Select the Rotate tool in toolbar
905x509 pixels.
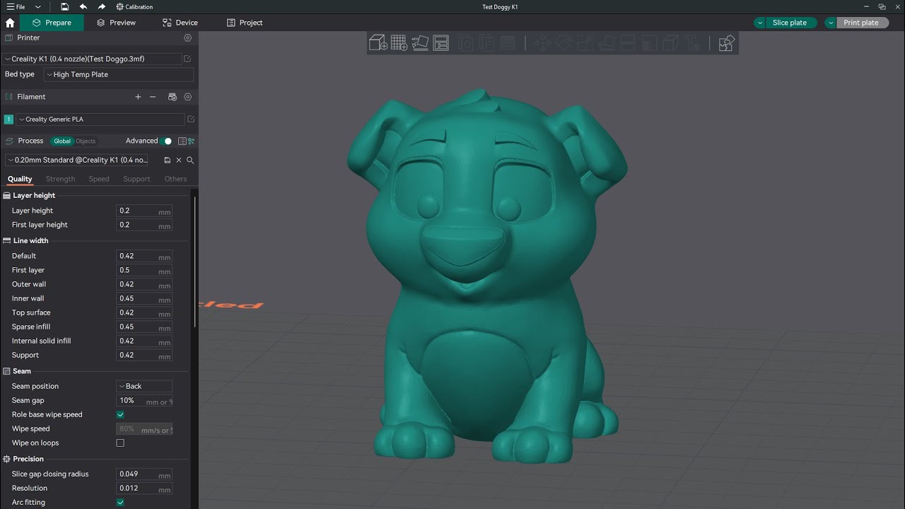pos(564,44)
